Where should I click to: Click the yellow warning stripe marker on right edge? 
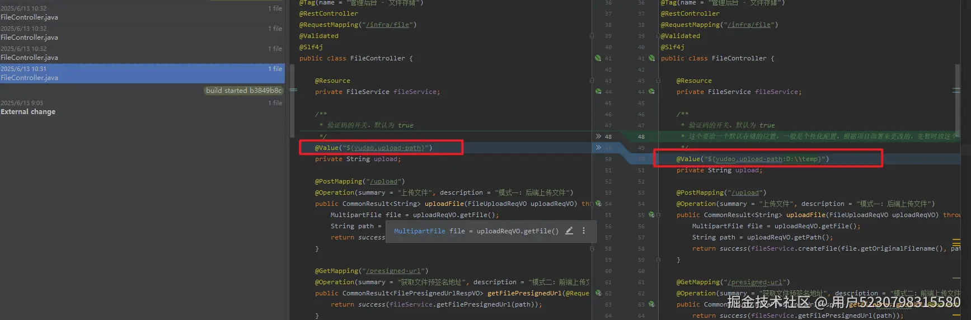click(956, 243)
